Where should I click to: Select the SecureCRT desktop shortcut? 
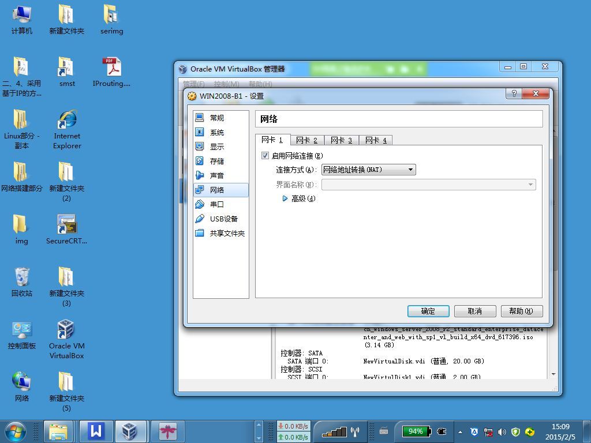tap(67, 230)
